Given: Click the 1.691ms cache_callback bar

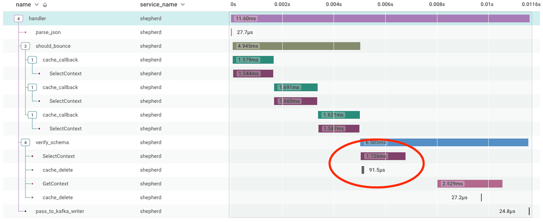Looking at the screenshot, I should (x=296, y=87).
